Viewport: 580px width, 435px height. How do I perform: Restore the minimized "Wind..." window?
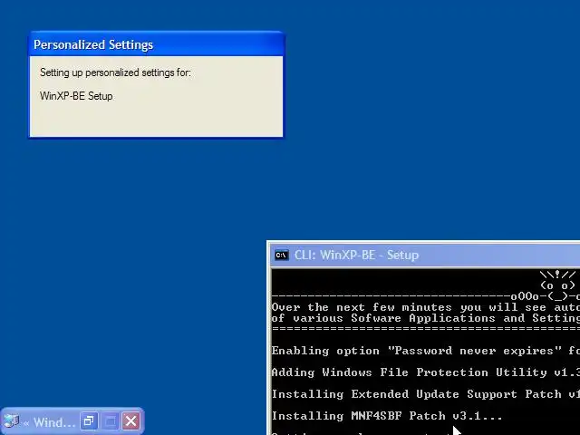[89, 420]
